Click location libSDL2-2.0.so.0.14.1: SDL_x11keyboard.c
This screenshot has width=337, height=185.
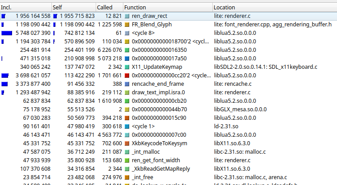(265, 67)
